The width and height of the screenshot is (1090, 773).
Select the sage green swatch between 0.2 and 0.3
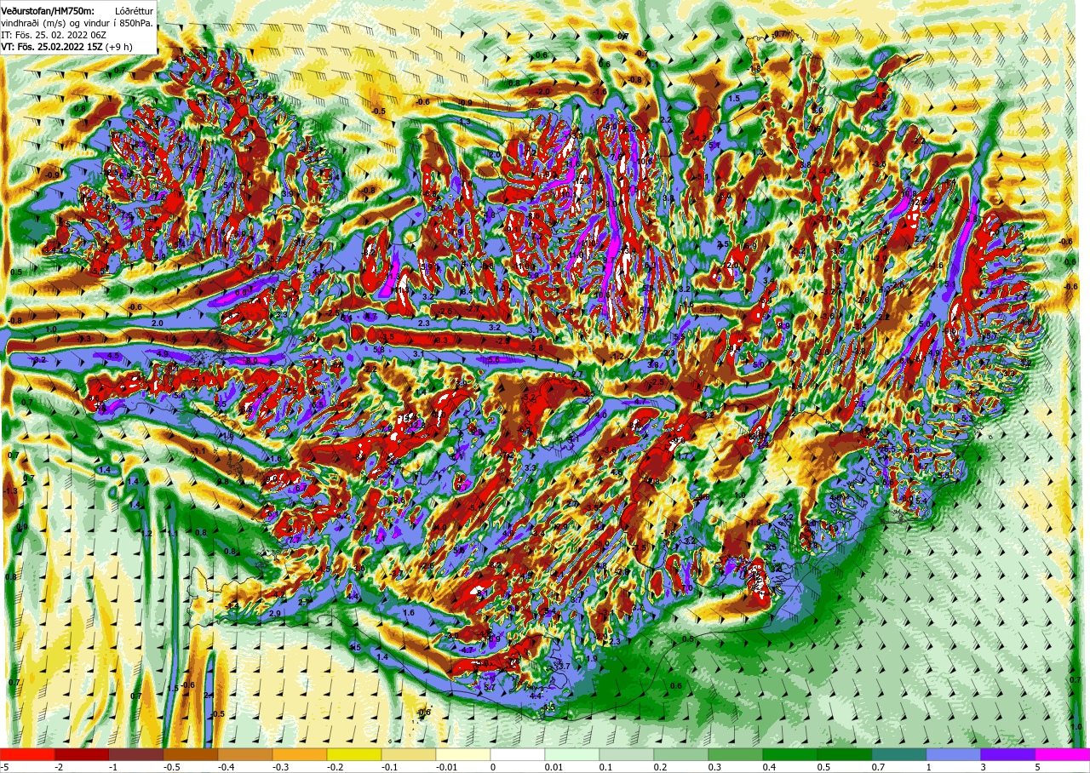click(x=681, y=754)
